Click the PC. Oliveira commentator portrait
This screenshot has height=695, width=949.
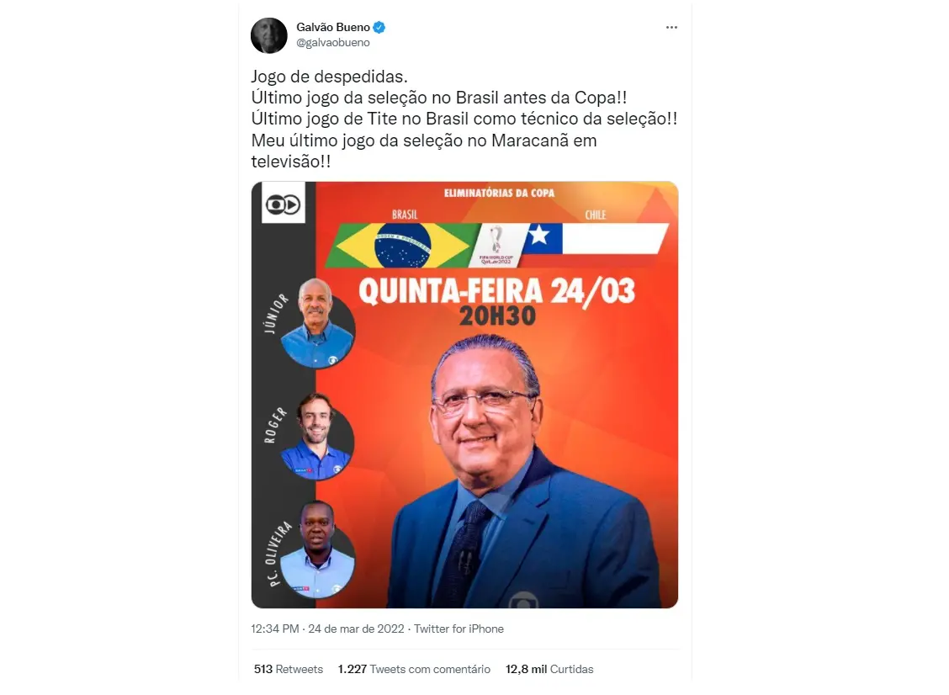pos(317,549)
